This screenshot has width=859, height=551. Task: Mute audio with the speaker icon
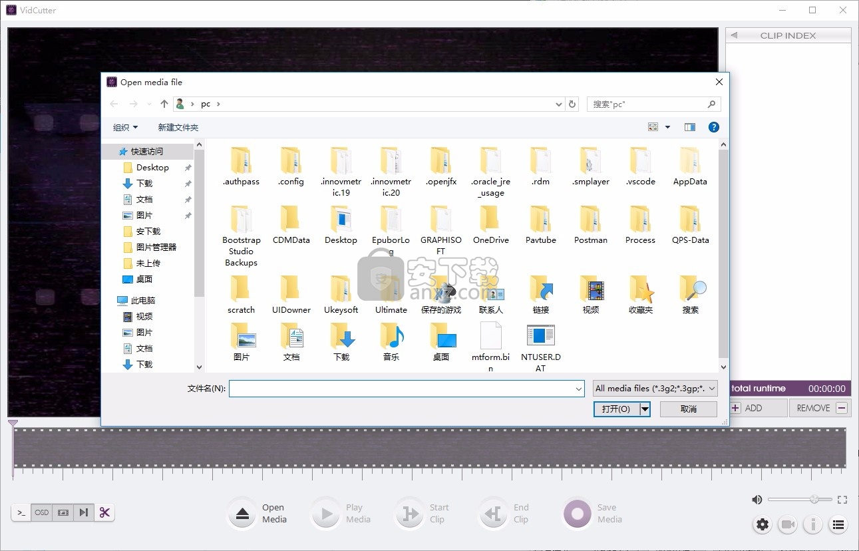tap(757, 500)
